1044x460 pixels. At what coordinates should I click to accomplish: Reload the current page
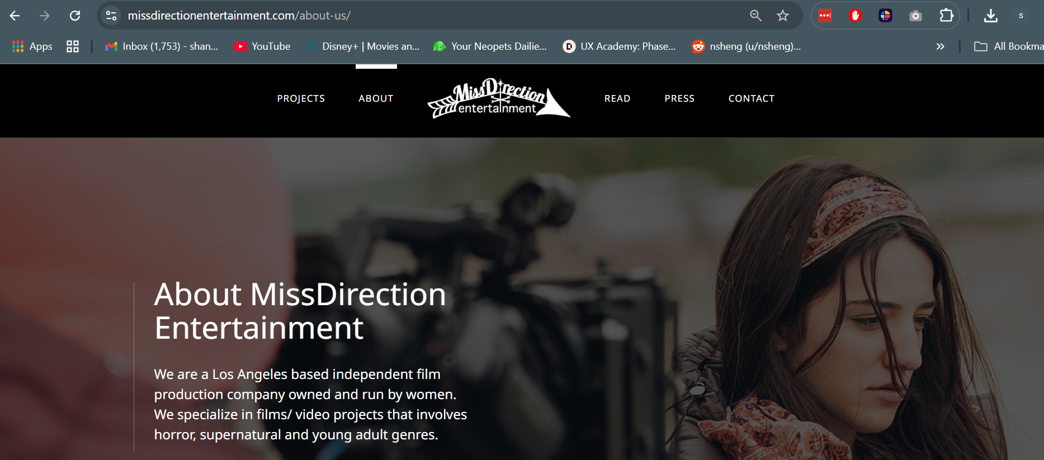75,16
